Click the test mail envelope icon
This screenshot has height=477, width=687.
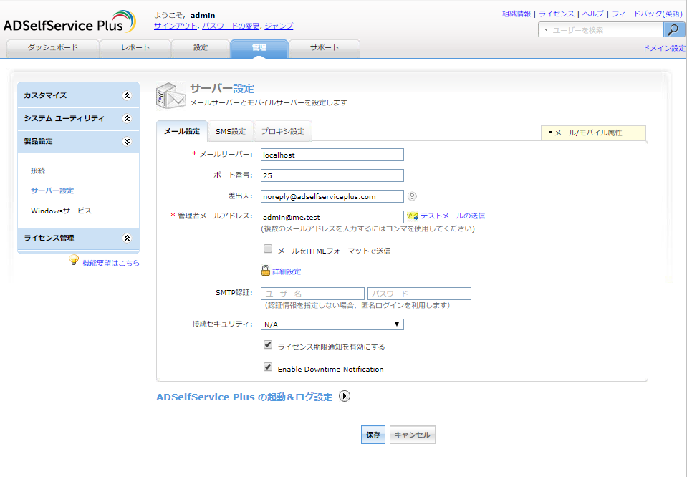click(413, 216)
